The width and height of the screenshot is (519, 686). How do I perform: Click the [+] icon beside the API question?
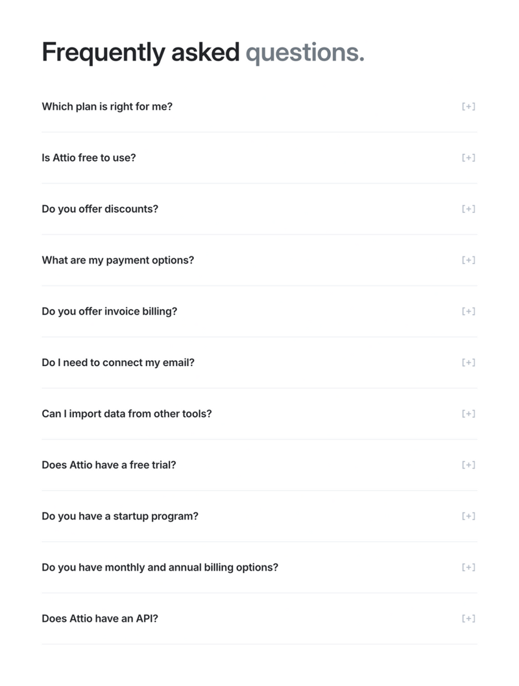point(468,619)
